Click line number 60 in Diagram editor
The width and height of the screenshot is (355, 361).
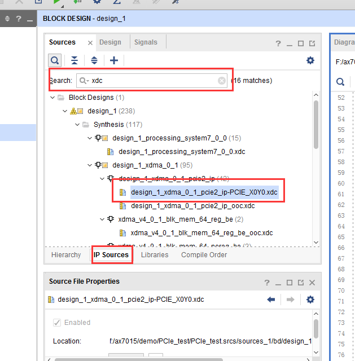[x=341, y=183]
